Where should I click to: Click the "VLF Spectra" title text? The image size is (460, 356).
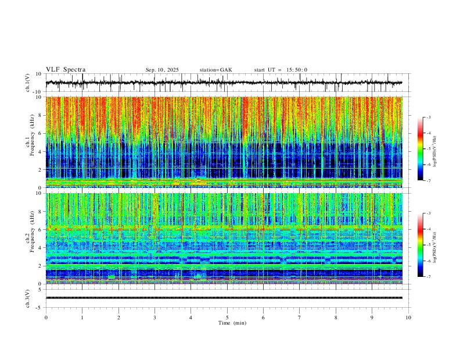(x=66, y=70)
